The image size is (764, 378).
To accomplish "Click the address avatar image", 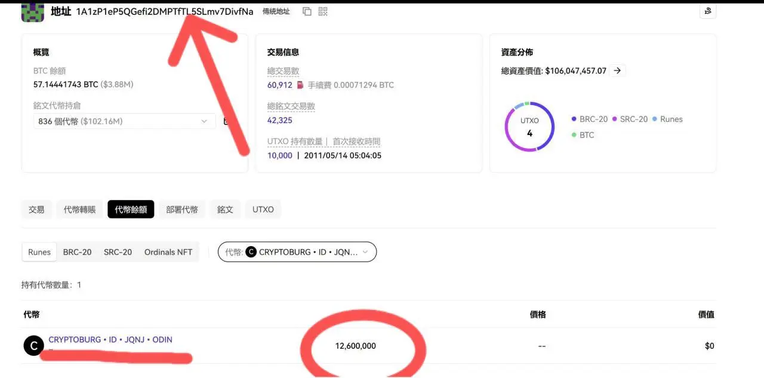I will pos(33,11).
